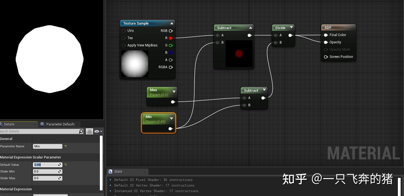Expand the Max Param node dropdown arrow
The height and width of the screenshot is (196, 404).
[174, 91]
